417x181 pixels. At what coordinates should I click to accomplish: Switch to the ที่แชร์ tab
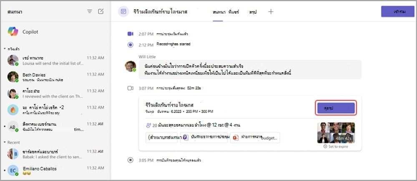pyautogui.click(x=234, y=12)
